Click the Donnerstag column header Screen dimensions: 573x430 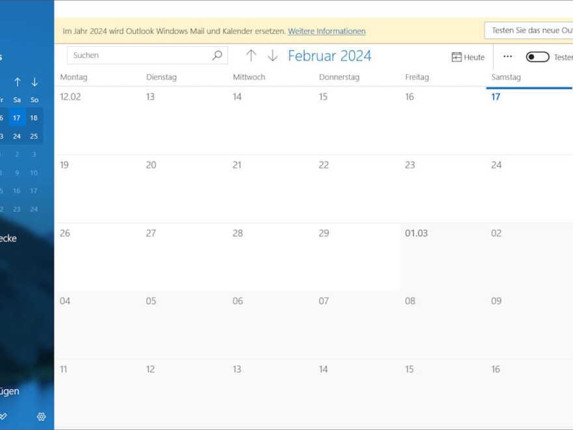[x=339, y=77]
